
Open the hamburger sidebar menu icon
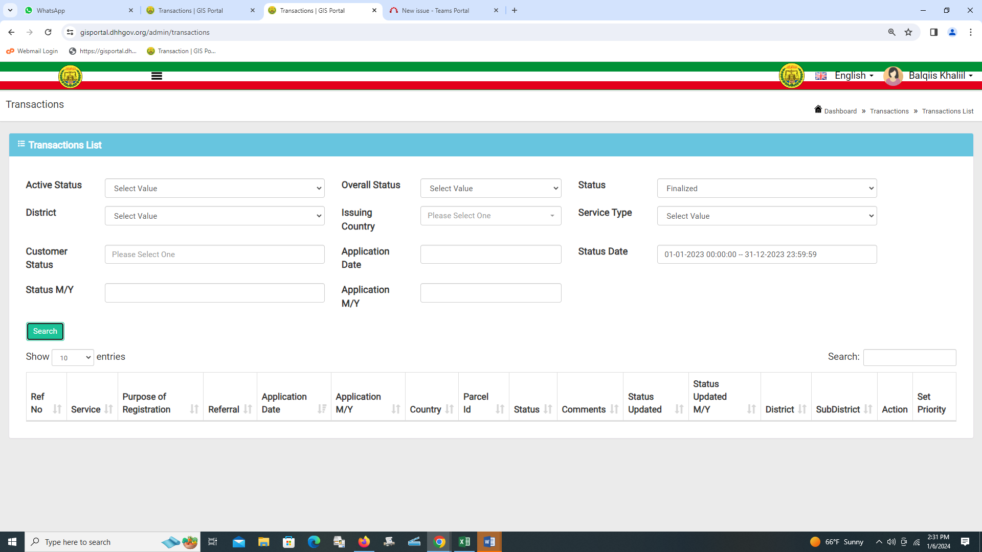(x=157, y=76)
